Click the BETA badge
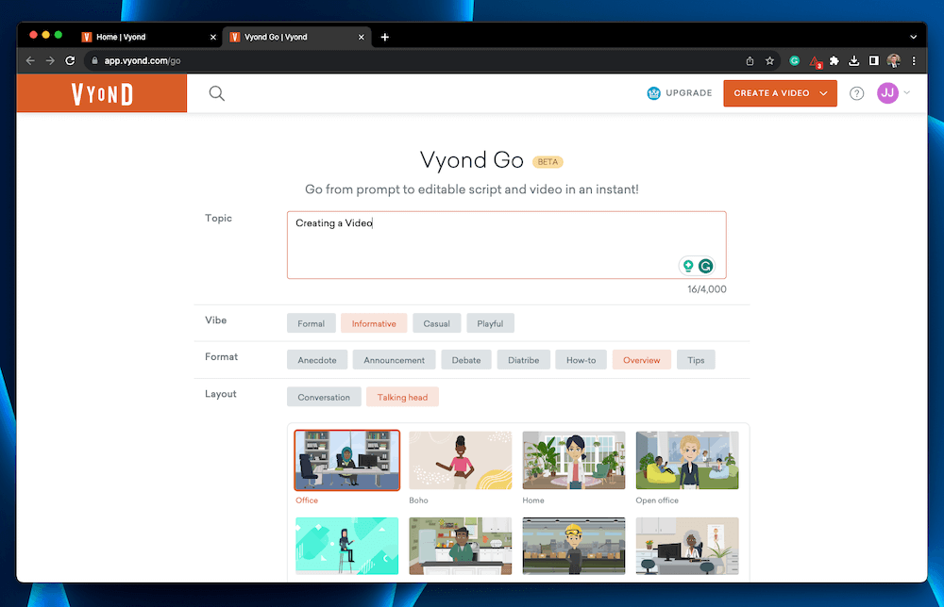Screen dimensions: 944x607 (x=548, y=162)
